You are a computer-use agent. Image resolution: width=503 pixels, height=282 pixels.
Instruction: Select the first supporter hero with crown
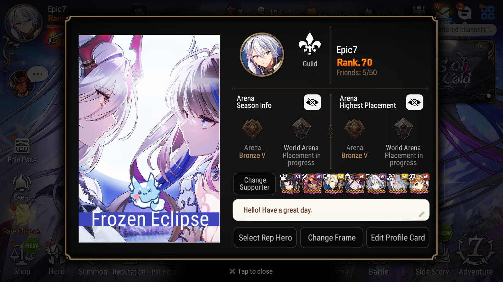pyautogui.click(x=290, y=184)
